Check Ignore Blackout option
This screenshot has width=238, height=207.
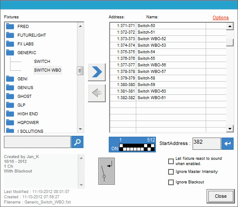(x=171, y=182)
